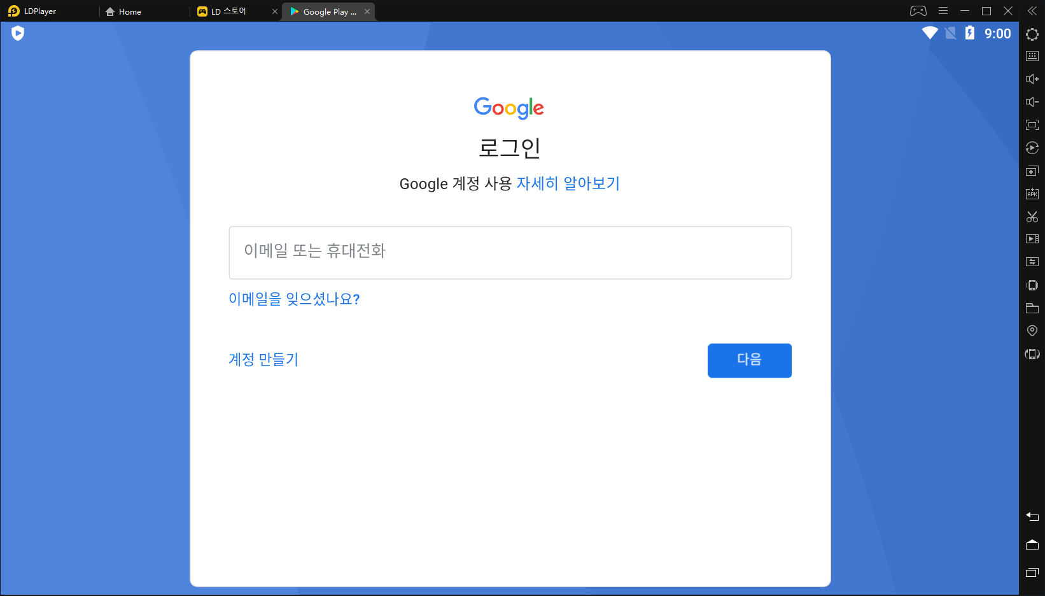Click the gamepad icon in title bar
This screenshot has height=596, width=1045.
coord(918,11)
